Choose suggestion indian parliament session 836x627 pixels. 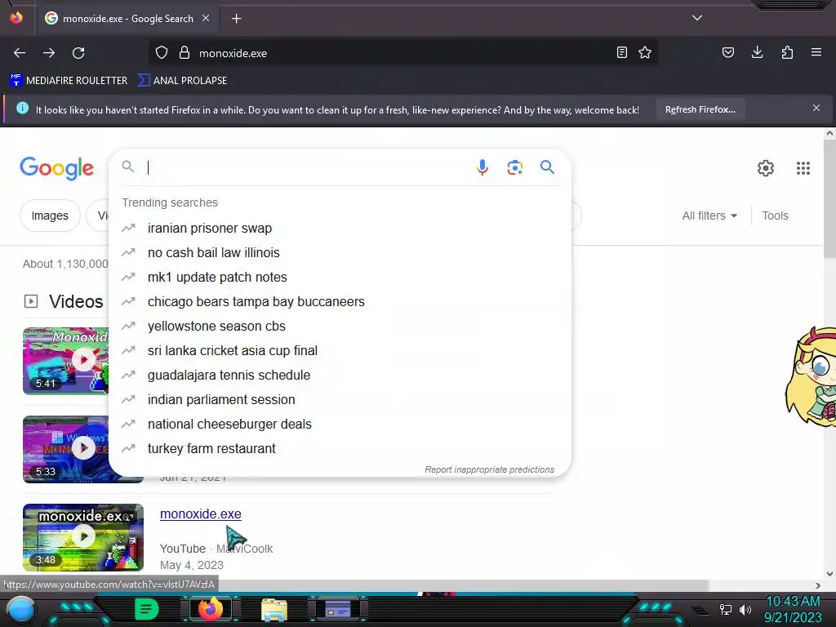click(x=340, y=400)
